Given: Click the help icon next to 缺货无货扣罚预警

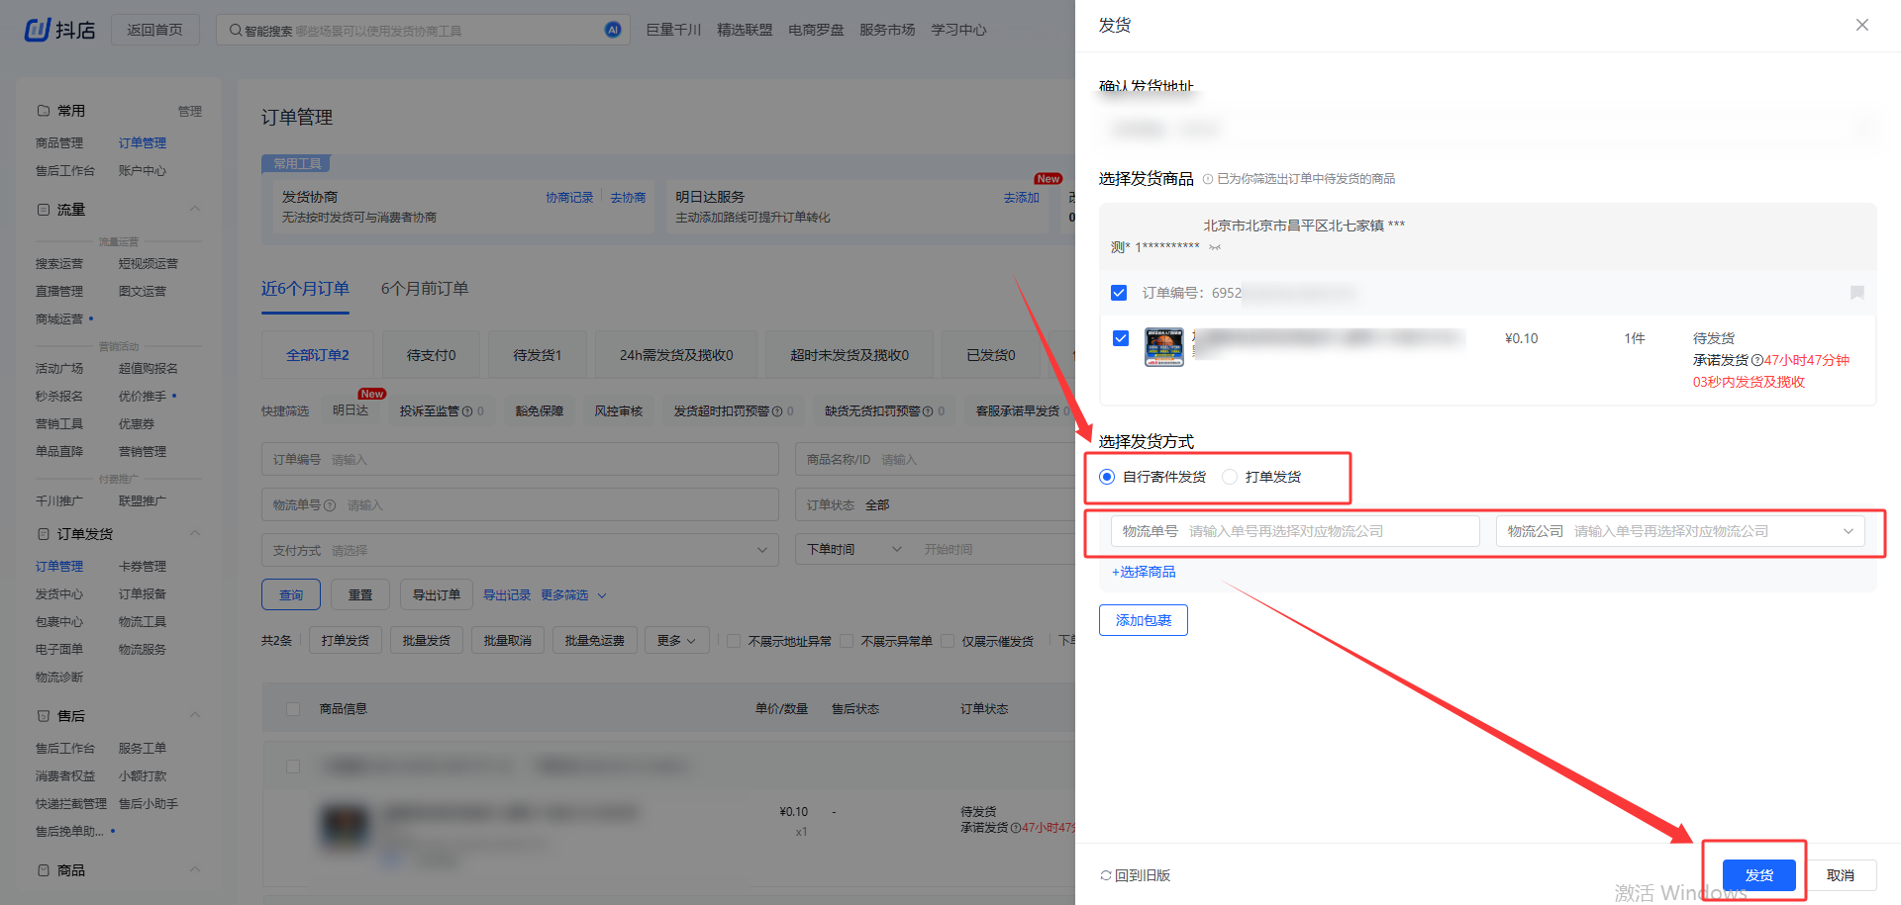Looking at the screenshot, I should [928, 411].
